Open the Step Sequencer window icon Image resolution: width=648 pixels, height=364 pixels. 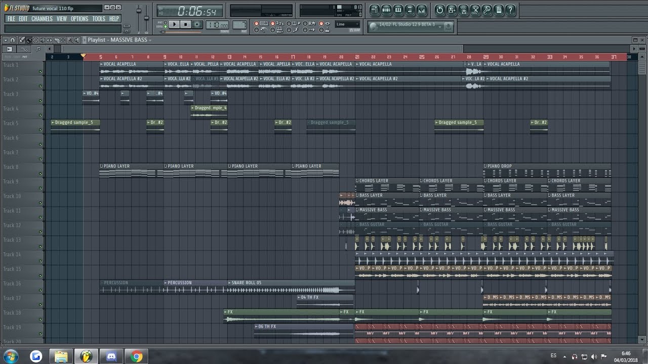click(386, 10)
